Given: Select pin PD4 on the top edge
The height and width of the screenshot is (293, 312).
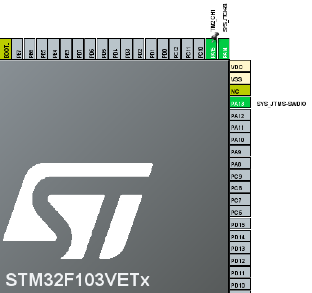Looking at the screenshot, I should click(115, 49).
